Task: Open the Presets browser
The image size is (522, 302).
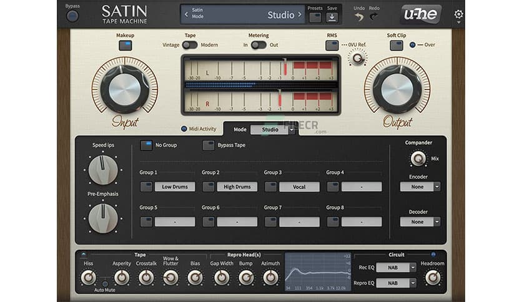Action: click(x=315, y=17)
